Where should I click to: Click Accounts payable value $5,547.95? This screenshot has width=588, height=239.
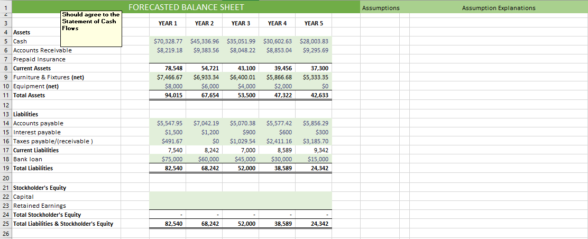pyautogui.click(x=168, y=123)
